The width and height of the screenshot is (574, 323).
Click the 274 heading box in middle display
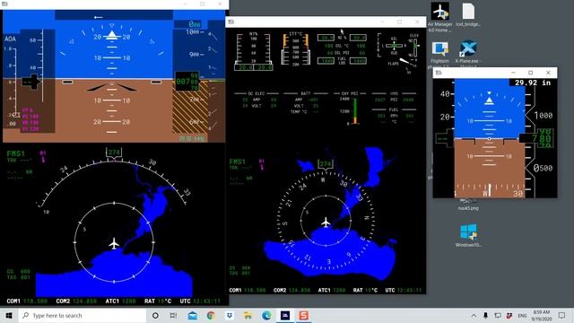(x=325, y=164)
